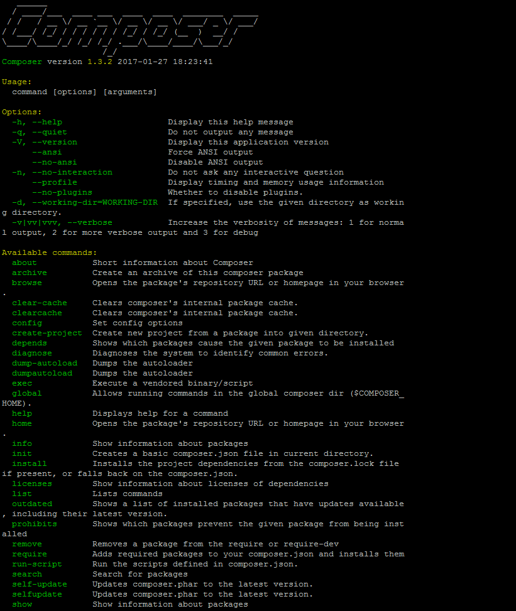Click 'Display this help message' description
The image size is (516, 611).
coord(231,122)
